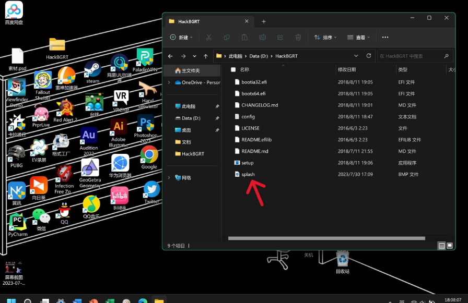The image size is (468, 303).
Task: Go up one folder level with the up arrow
Action: (206, 56)
